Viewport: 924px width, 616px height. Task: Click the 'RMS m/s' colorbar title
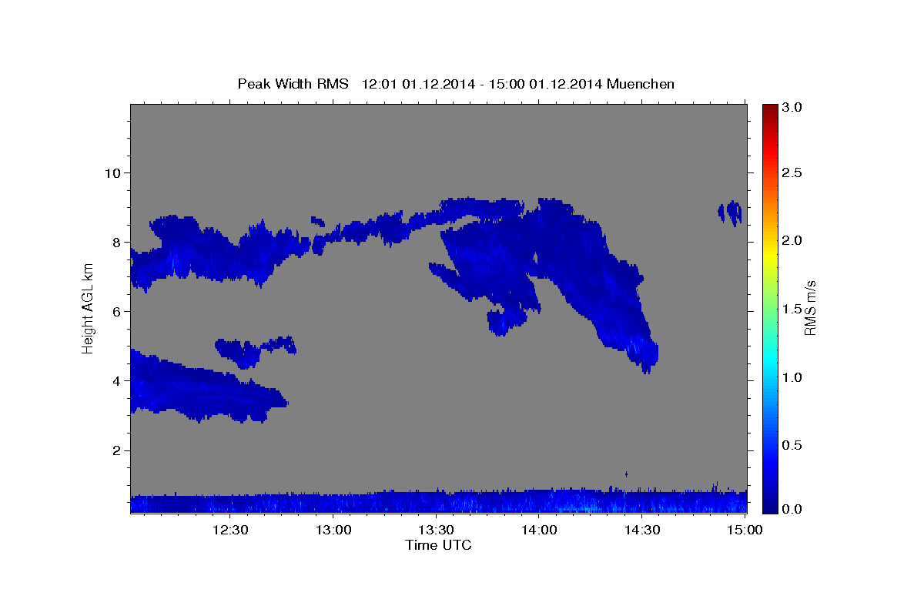(x=811, y=307)
